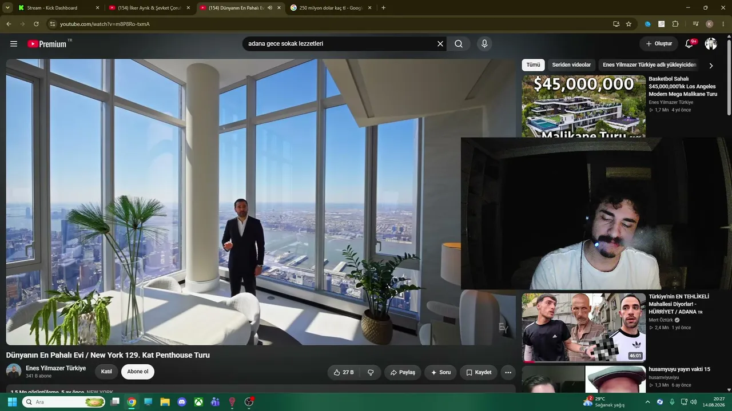The width and height of the screenshot is (732, 411).
Task: Open Chrome three-dot menu
Action: (723, 24)
